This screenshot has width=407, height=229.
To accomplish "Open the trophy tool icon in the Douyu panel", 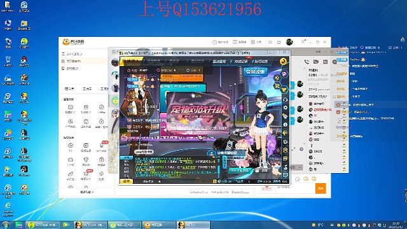I will [86, 160].
